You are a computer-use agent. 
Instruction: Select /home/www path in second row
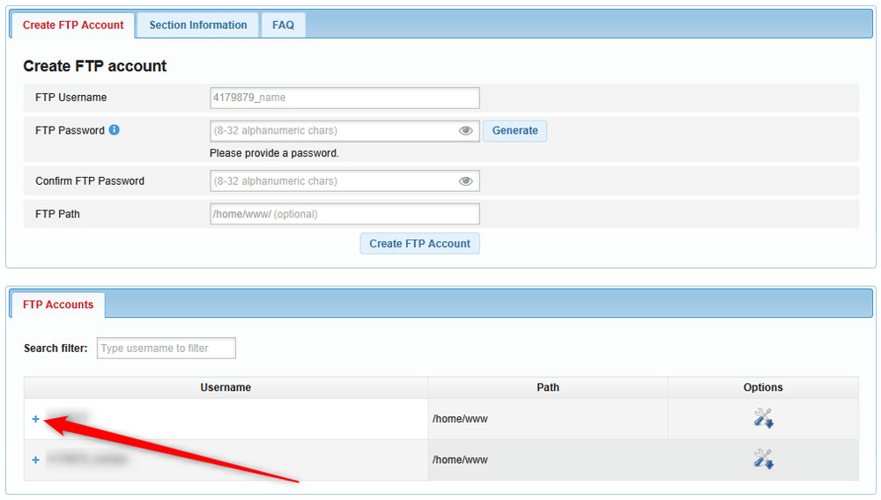460,460
